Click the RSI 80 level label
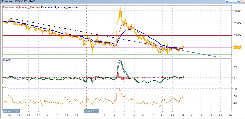 point(235,89)
